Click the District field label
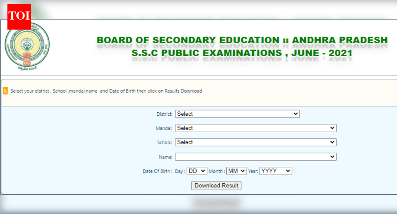397x214 pixels. [x=164, y=114]
